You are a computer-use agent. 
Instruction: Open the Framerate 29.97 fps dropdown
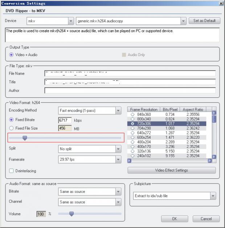tap(118, 159)
